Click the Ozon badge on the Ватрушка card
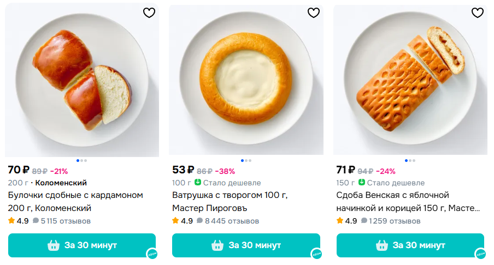Viewport: 494px width, 265px height. pyautogui.click(x=316, y=254)
